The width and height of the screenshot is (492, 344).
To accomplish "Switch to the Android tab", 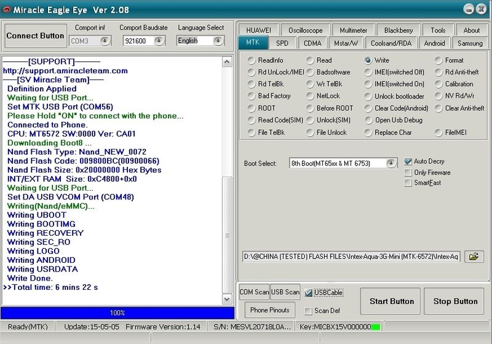I will 434,43.
